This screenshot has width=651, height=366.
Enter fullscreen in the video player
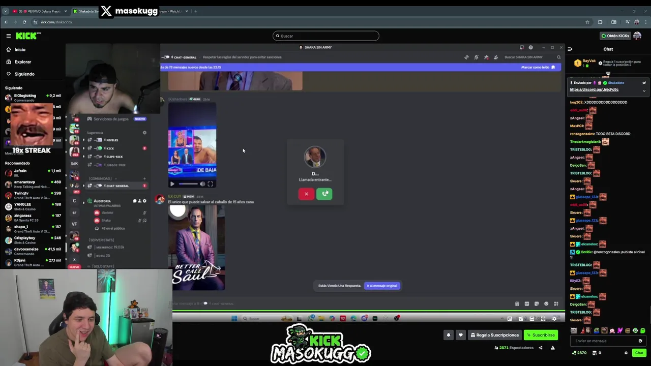pos(543,319)
